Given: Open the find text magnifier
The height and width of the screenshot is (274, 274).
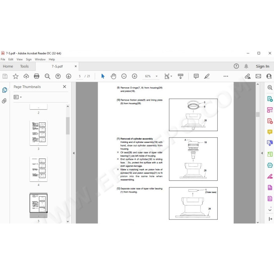Looking at the screenshot, I should click(47, 76).
